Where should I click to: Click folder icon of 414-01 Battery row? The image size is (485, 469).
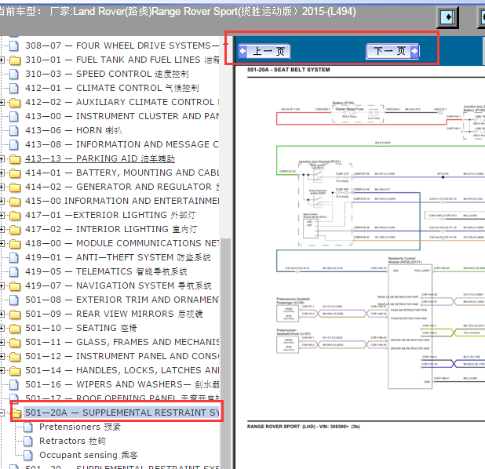15,173
